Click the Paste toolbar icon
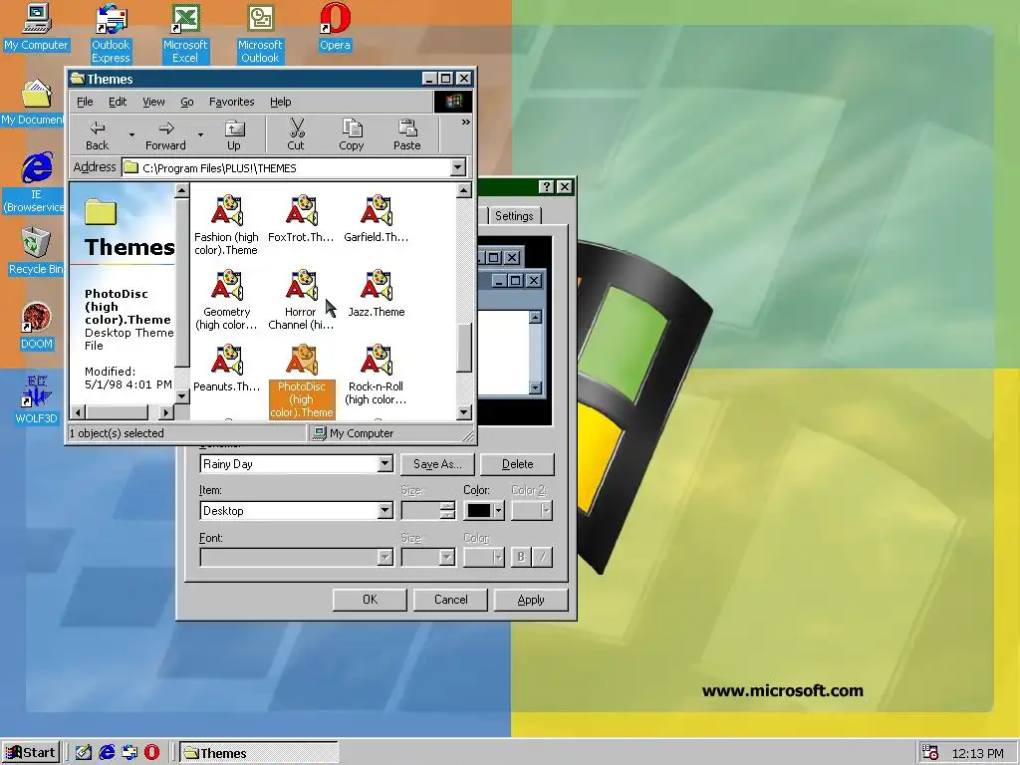 (407, 135)
